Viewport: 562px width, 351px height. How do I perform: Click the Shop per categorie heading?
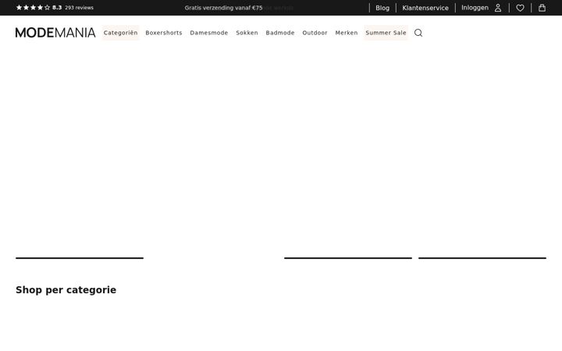[66, 289]
